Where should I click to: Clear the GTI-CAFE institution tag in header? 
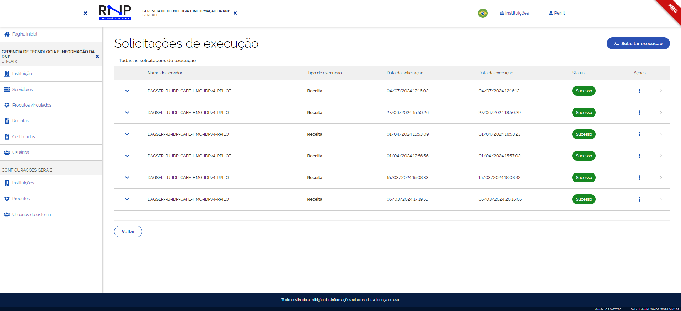235,13
